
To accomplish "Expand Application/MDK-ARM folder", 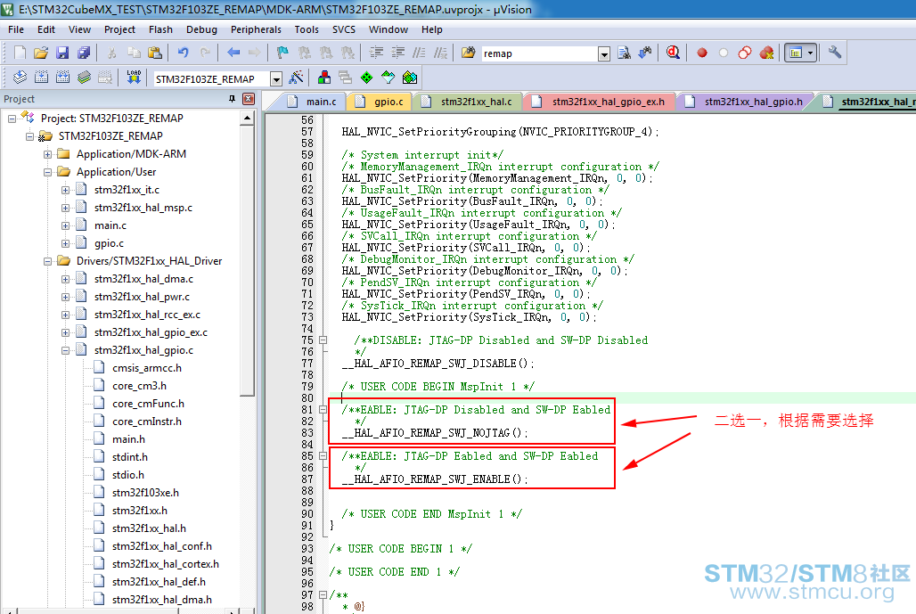I will (x=47, y=154).
